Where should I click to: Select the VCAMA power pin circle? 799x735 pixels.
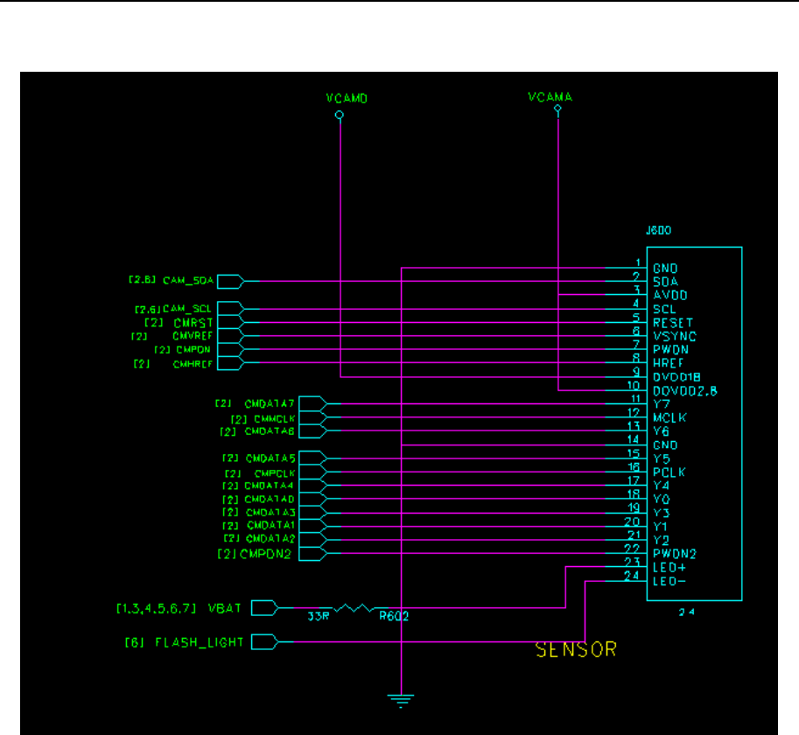click(557, 108)
